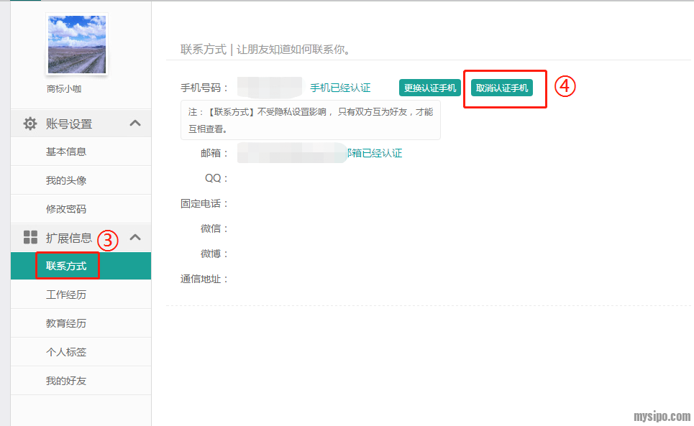The image size is (694, 426).
Task: Click the 取消认证手机 button
Action: coord(502,88)
